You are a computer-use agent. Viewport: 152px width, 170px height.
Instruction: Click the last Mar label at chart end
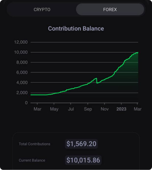[x=137, y=109]
